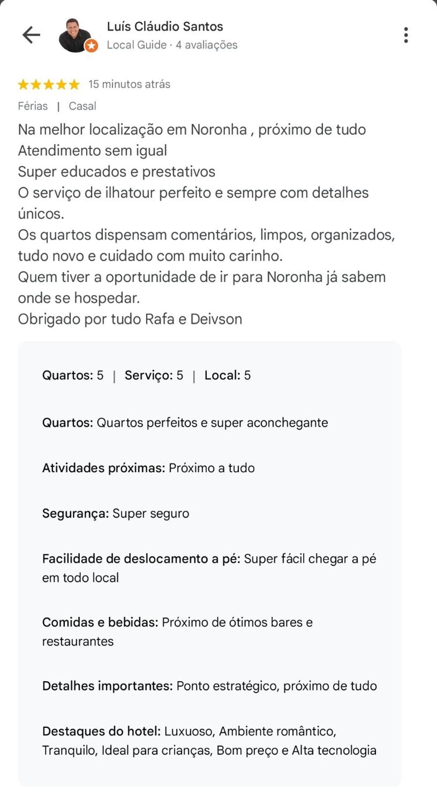
Task: Open reviewer name Luís Cláudio Santos
Action: click(165, 27)
